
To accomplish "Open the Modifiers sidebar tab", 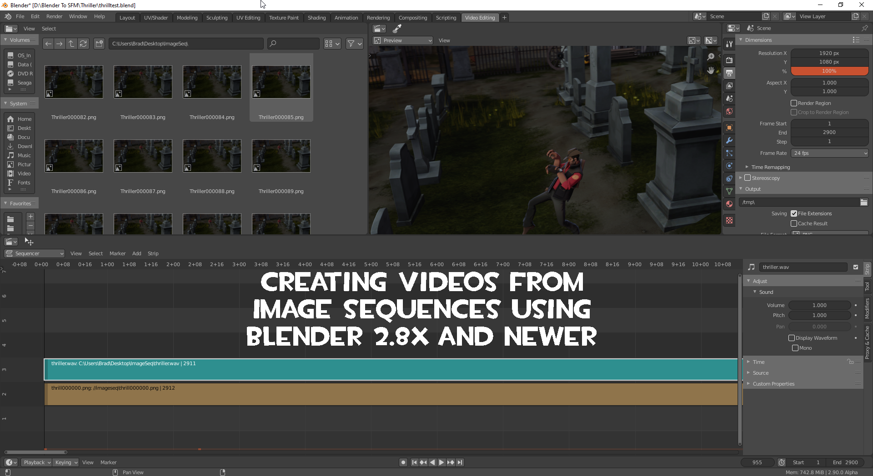I will click(867, 308).
